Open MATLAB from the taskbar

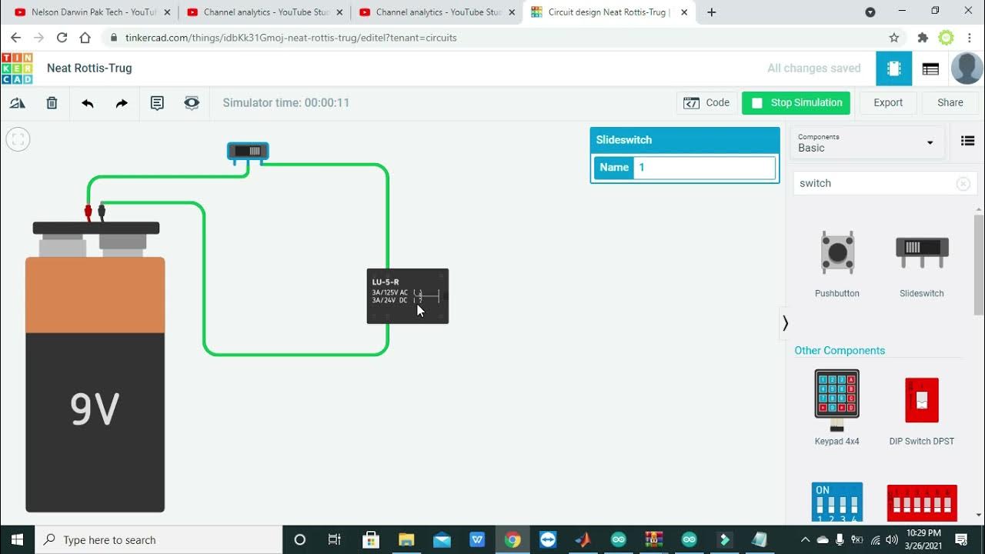pyautogui.click(x=583, y=539)
